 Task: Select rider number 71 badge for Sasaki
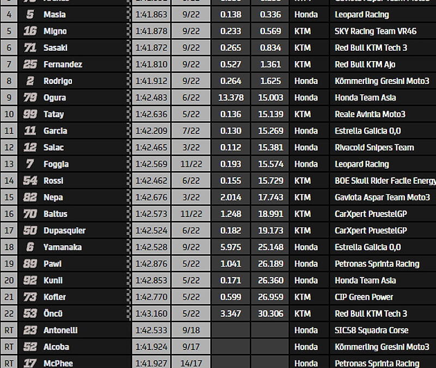click(30, 48)
